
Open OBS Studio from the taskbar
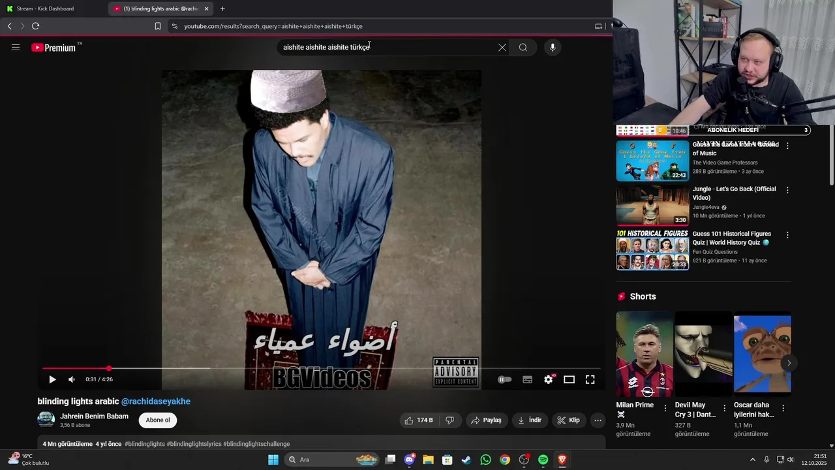(524, 460)
